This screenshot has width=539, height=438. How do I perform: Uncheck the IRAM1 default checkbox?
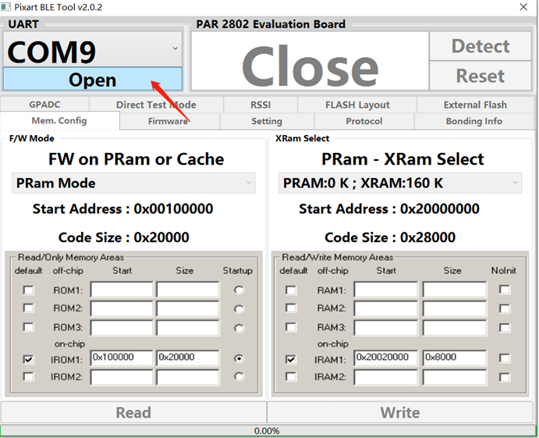click(291, 360)
